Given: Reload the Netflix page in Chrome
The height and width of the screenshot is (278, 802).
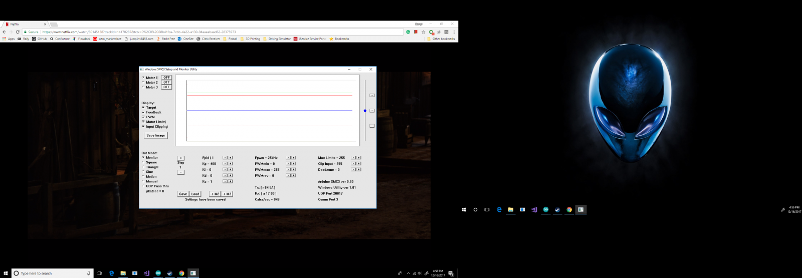Looking at the screenshot, I should [18, 32].
